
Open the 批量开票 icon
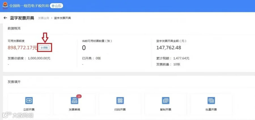click(211, 100)
